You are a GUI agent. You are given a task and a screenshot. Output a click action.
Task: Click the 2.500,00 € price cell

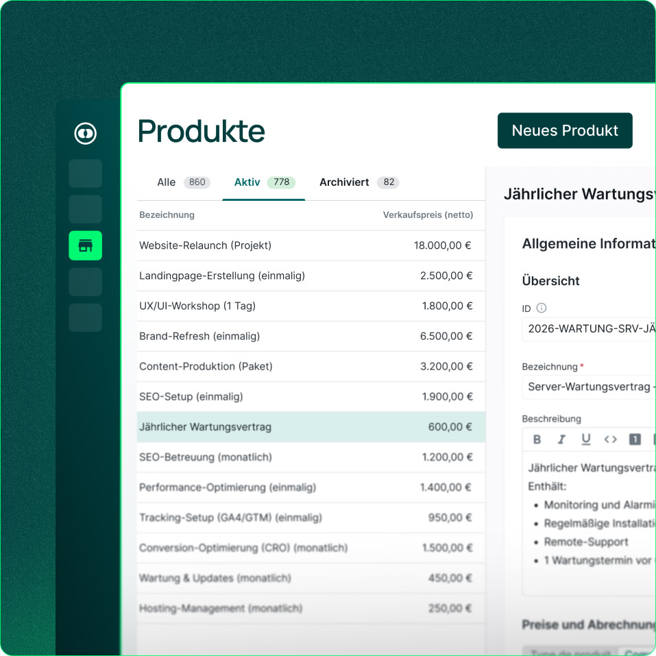(446, 276)
